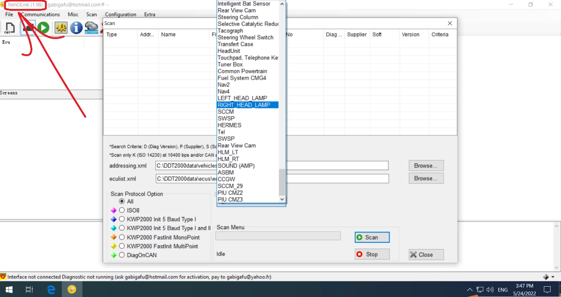Open the Windows Start menu

pyautogui.click(x=9, y=289)
